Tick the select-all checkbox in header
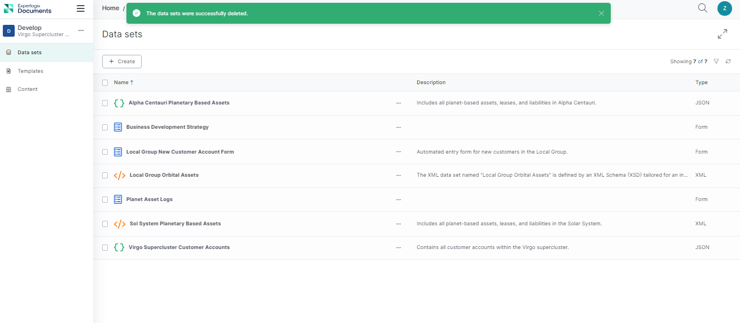 (x=105, y=82)
